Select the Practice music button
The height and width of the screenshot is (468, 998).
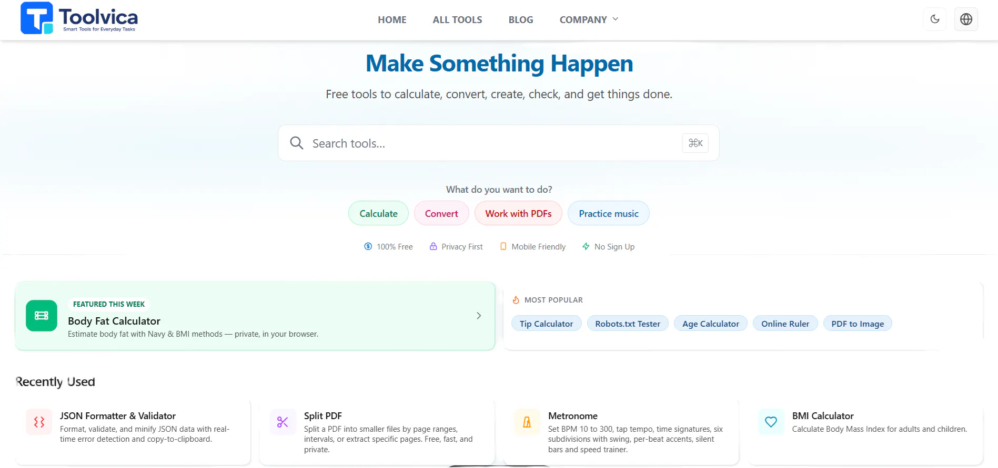click(x=609, y=213)
